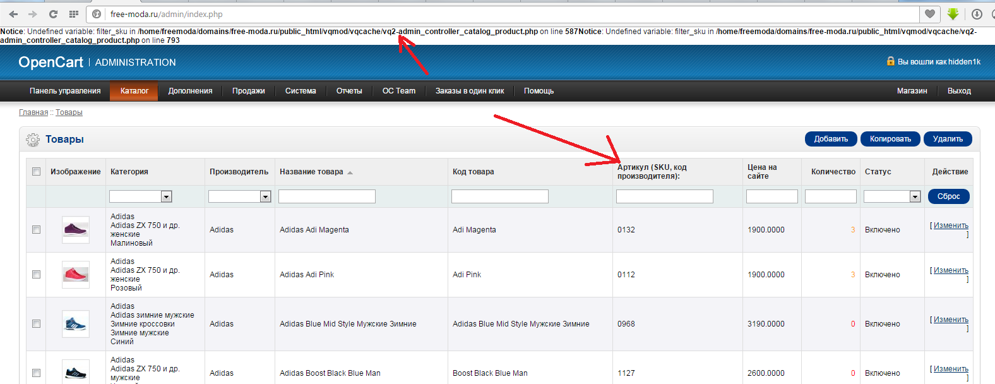Click price 3190.0000 cell

tap(766, 324)
